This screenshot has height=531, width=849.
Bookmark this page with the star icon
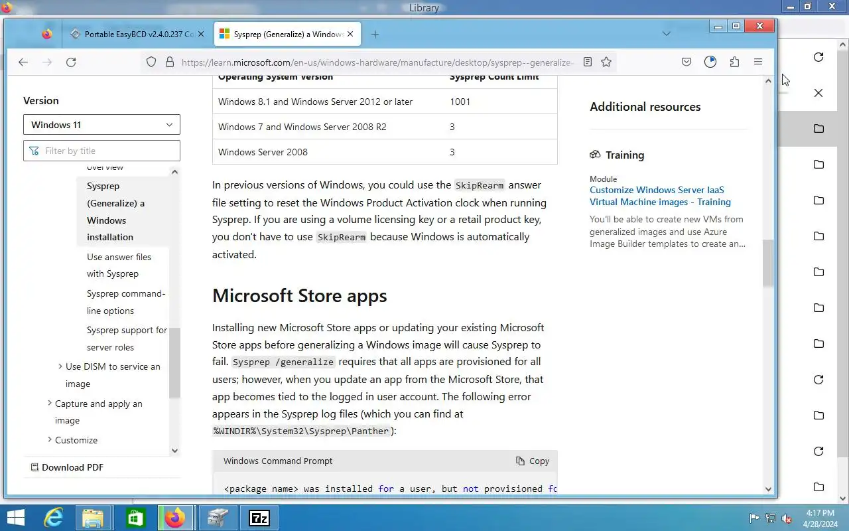tap(606, 62)
